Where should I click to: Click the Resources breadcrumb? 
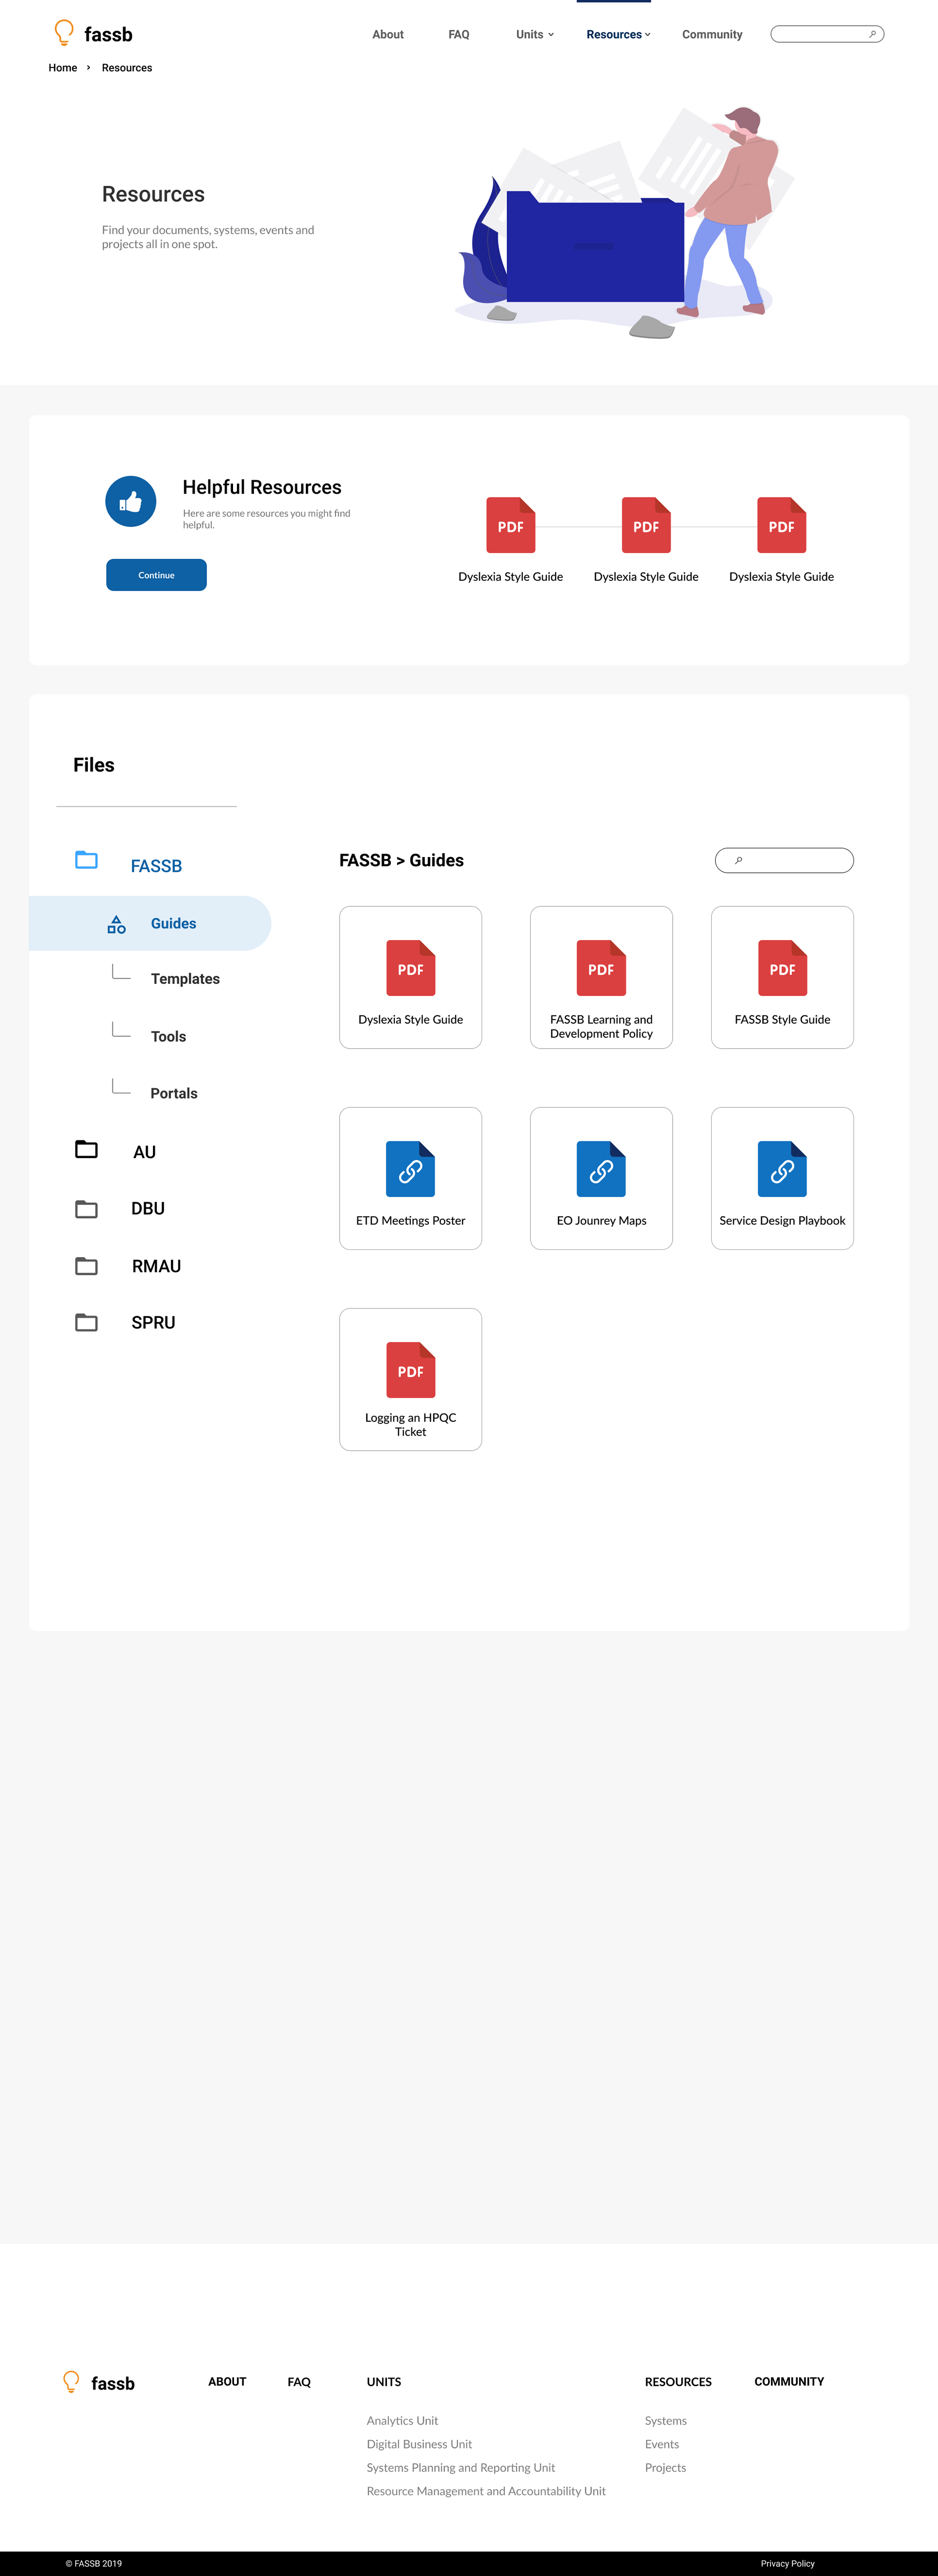(x=127, y=68)
